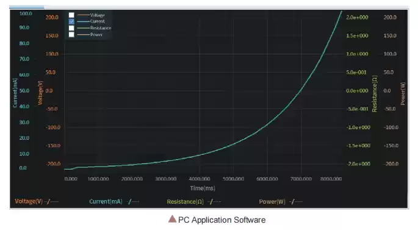Viewport: 418px width, 230px height.
Task: Select the Resistance(Ω) readout at bottom
Action: (194, 202)
